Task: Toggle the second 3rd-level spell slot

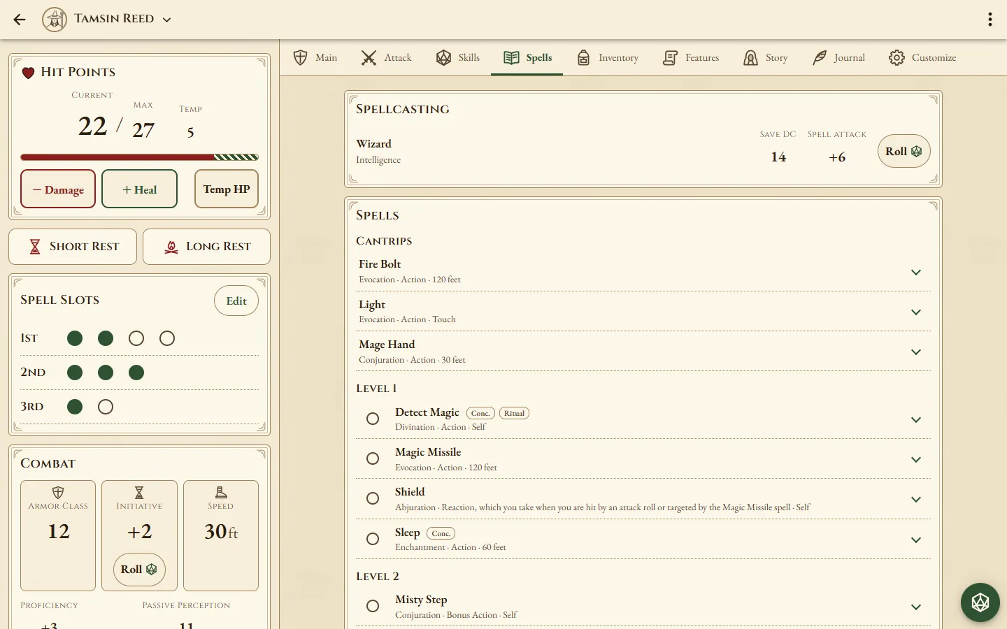Action: [106, 407]
